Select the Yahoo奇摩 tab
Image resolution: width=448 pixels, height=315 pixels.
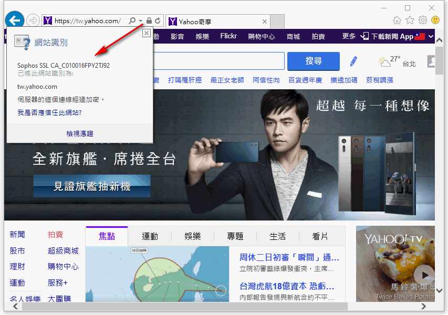click(218, 22)
